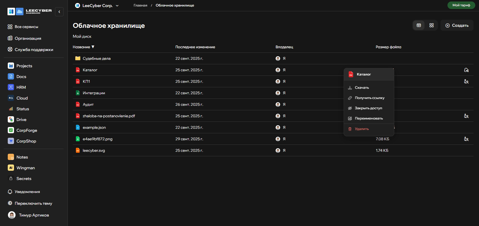
Task: Switch to table list view
Action: pos(419,25)
